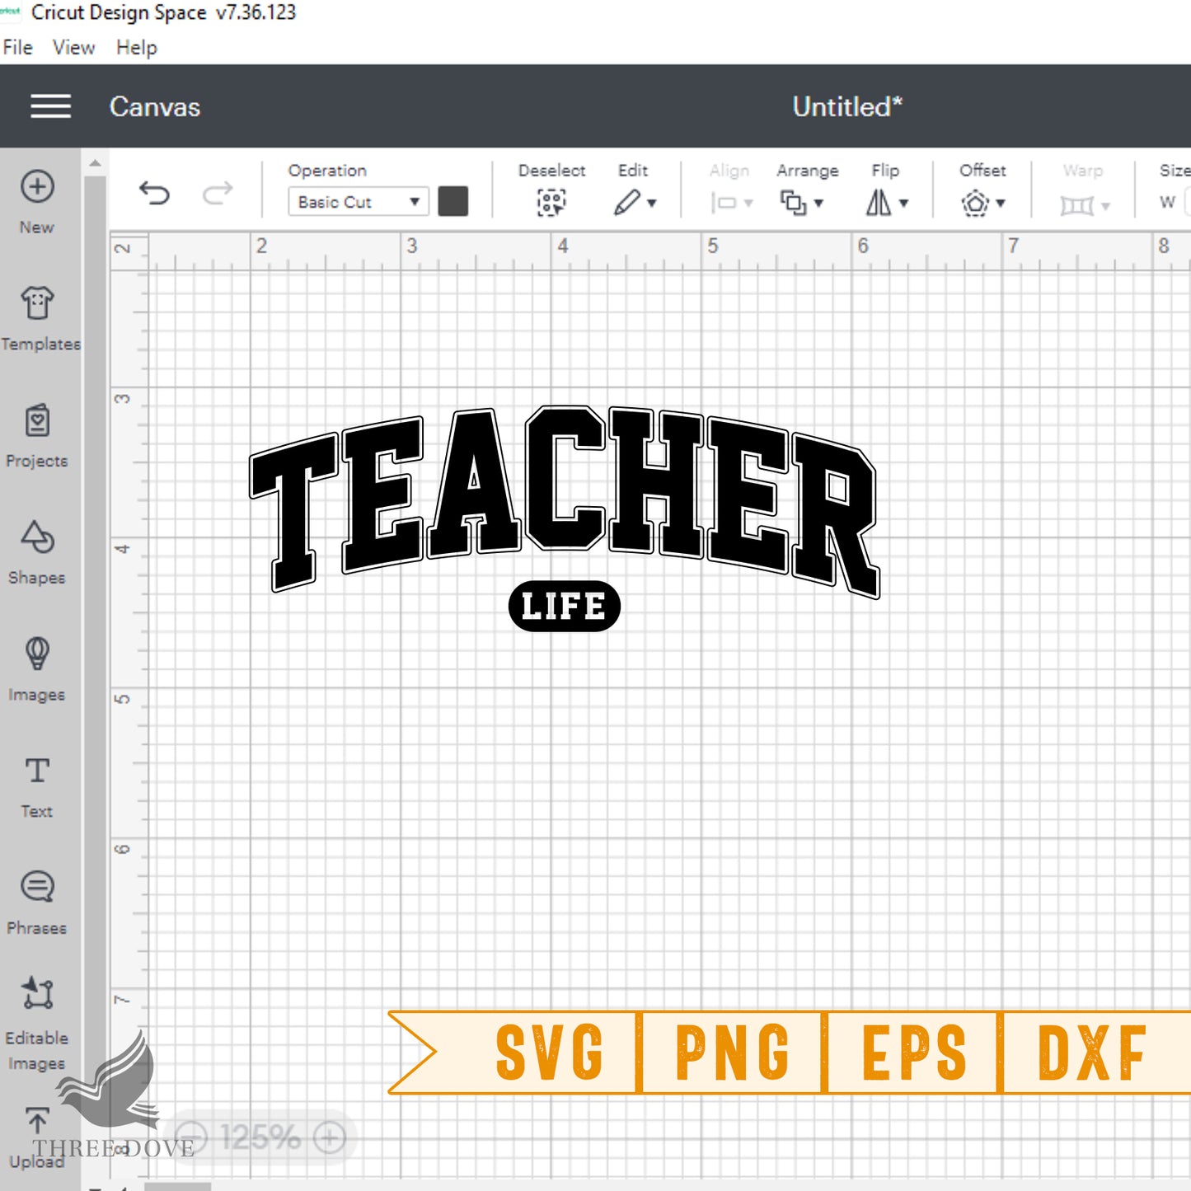Undo the last action
Image resolution: width=1191 pixels, height=1191 pixels.
[154, 194]
